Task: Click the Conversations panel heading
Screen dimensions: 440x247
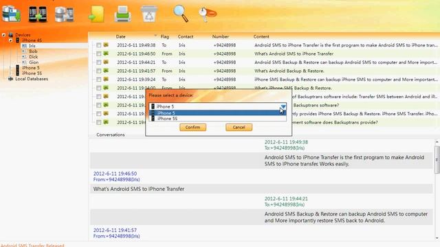Action: coord(111,134)
